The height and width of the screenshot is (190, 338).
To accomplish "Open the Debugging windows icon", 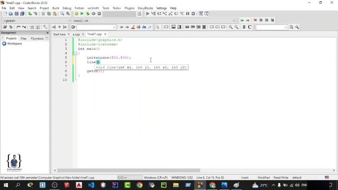I will 201,14.
